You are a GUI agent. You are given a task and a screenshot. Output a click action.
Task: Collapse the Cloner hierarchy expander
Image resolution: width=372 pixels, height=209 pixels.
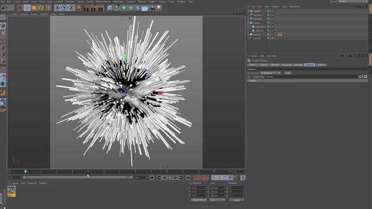[x=248, y=23]
